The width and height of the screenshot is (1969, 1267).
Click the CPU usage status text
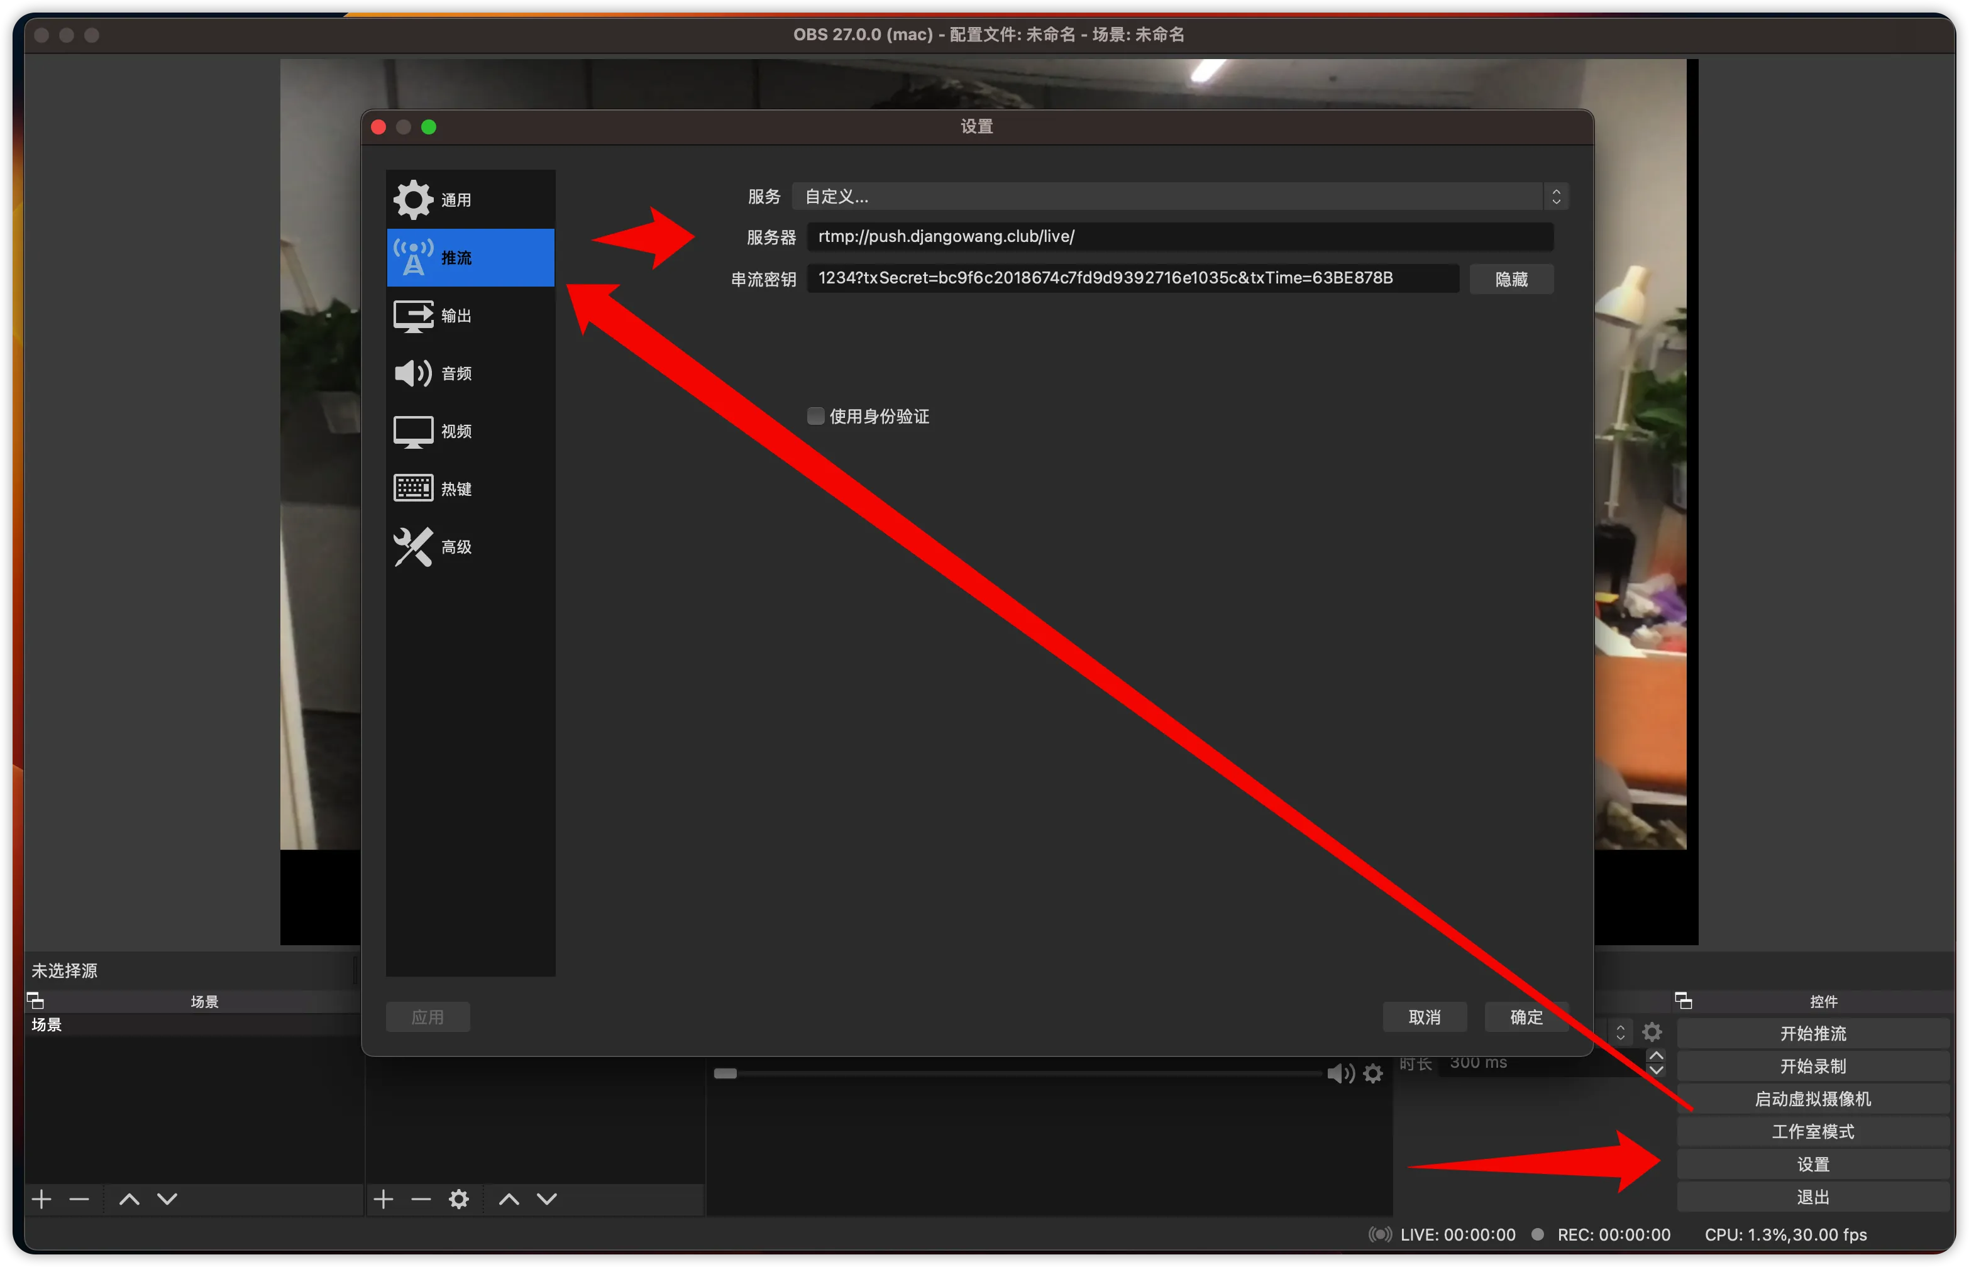[1785, 1234]
